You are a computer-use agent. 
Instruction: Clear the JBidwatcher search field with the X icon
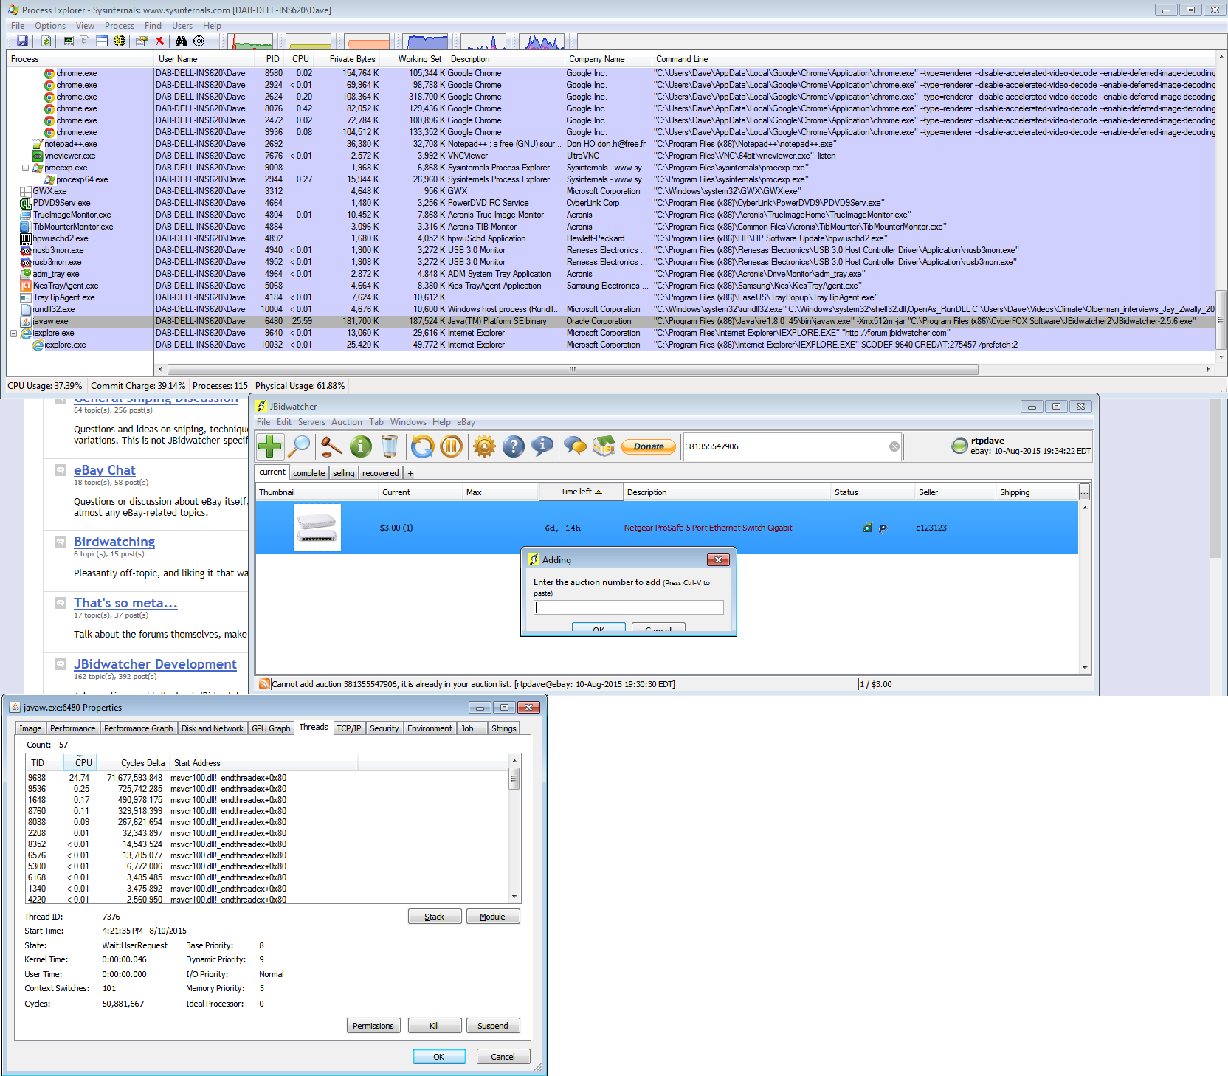pyautogui.click(x=894, y=446)
